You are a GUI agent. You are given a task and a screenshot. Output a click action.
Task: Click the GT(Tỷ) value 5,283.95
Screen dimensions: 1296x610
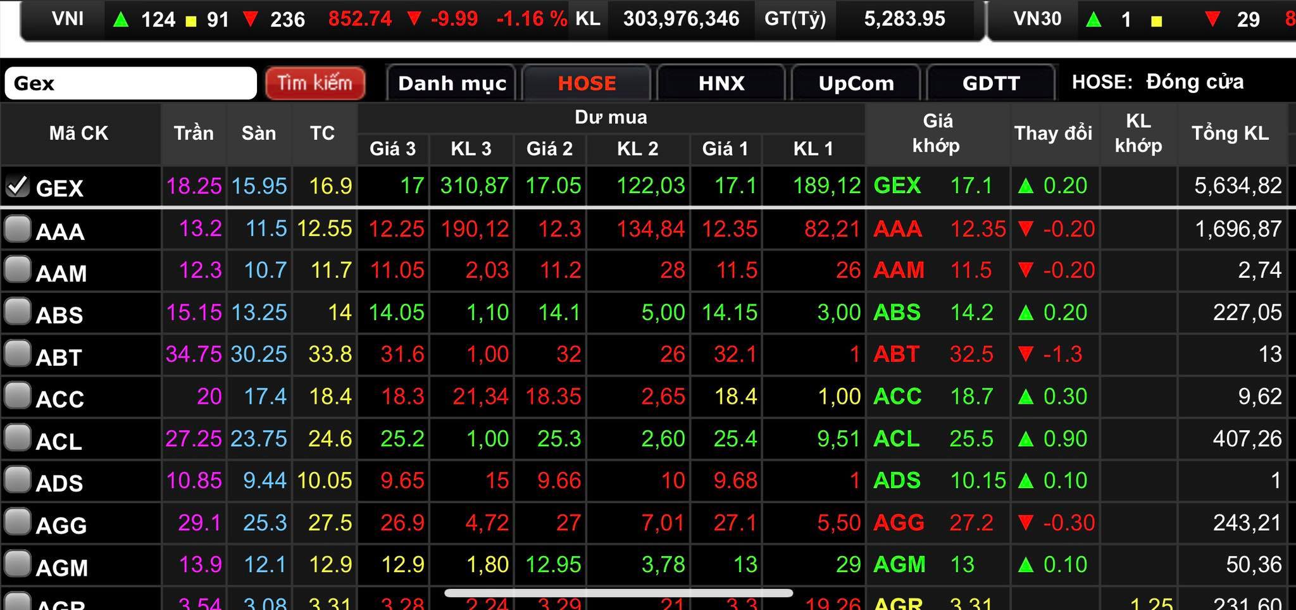coord(905,19)
